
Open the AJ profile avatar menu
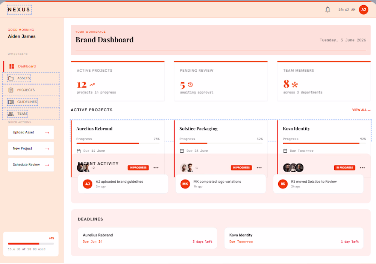click(x=364, y=10)
